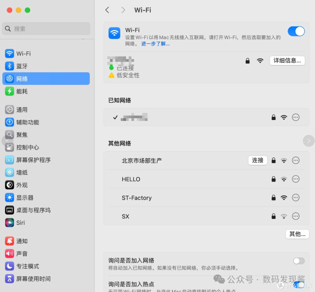The width and height of the screenshot is (315, 292).
Task: Open options menu for the known network
Action: [x=295, y=117]
